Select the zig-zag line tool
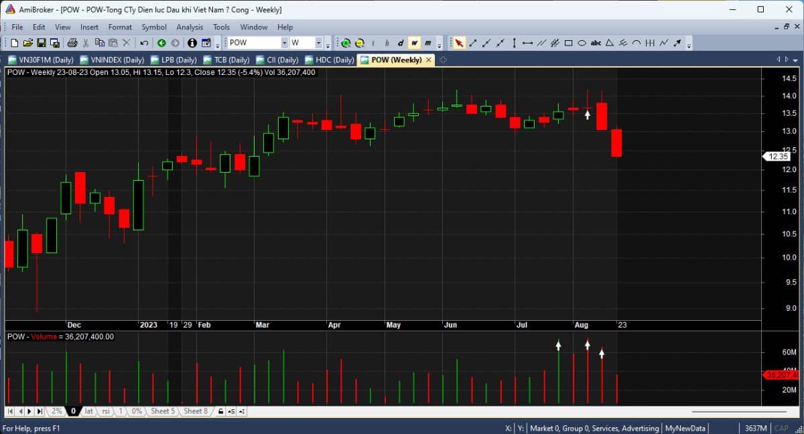Image resolution: width=804 pixels, height=434 pixels. pos(664,43)
